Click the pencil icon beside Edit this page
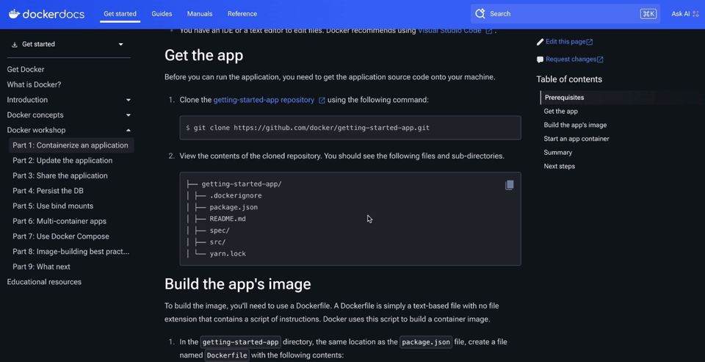 click(x=540, y=42)
